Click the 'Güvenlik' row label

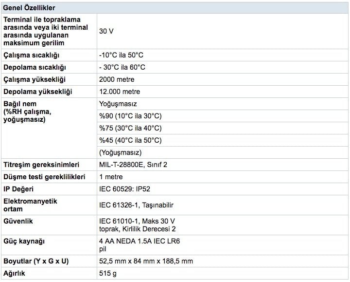click(x=18, y=221)
